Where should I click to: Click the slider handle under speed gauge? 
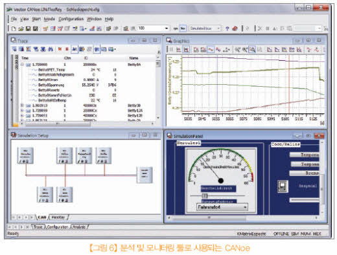click(205, 195)
